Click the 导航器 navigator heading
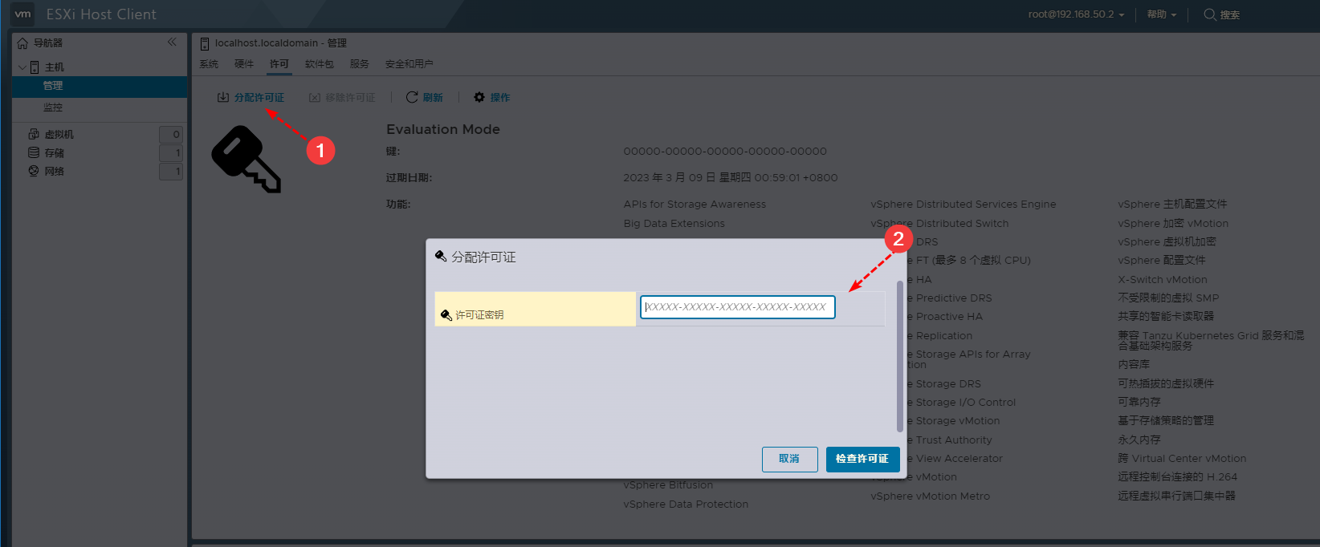This screenshot has height=547, width=1320. [x=48, y=43]
